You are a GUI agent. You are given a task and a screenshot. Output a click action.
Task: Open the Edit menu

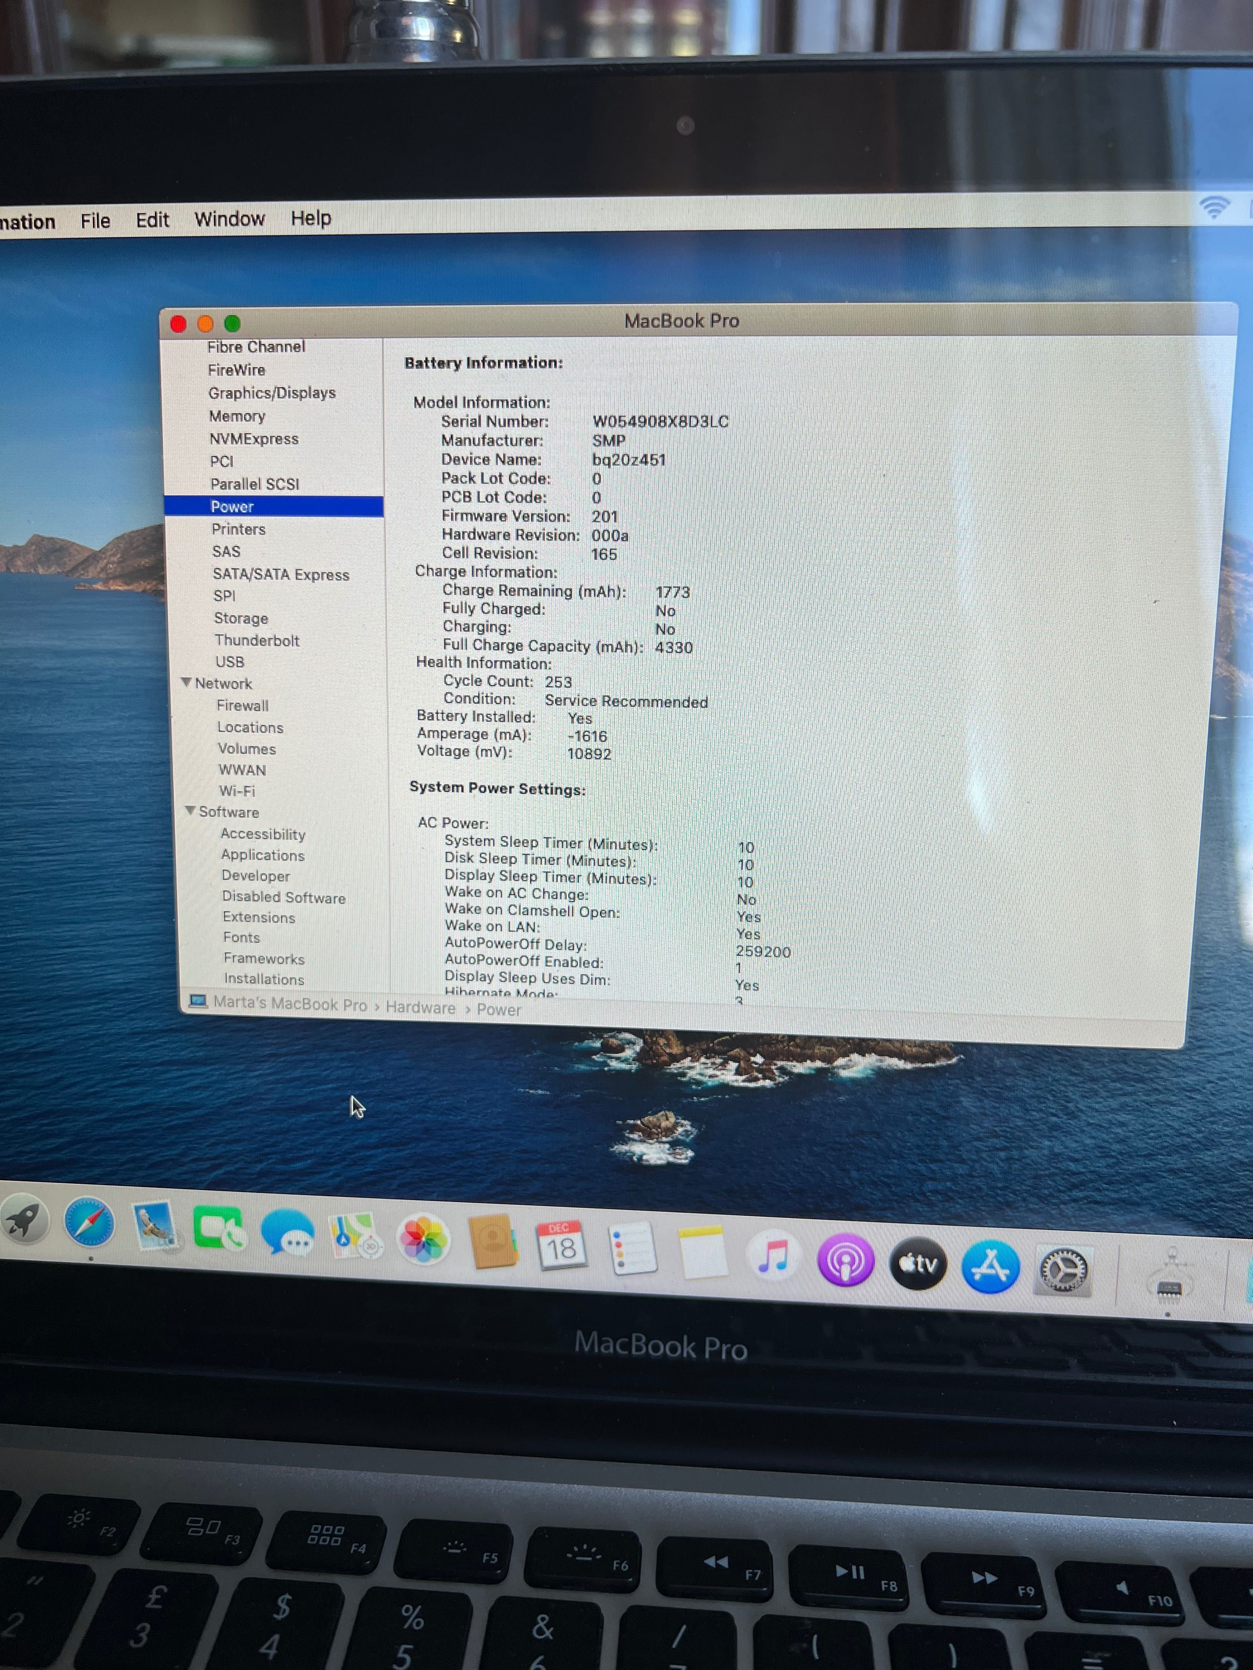(152, 220)
